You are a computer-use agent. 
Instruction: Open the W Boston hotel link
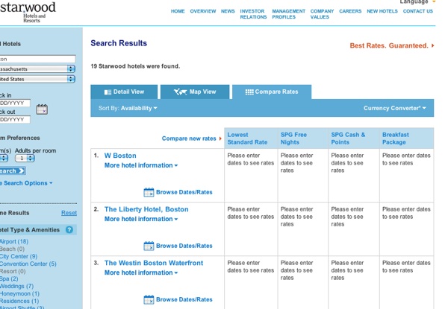click(x=120, y=156)
